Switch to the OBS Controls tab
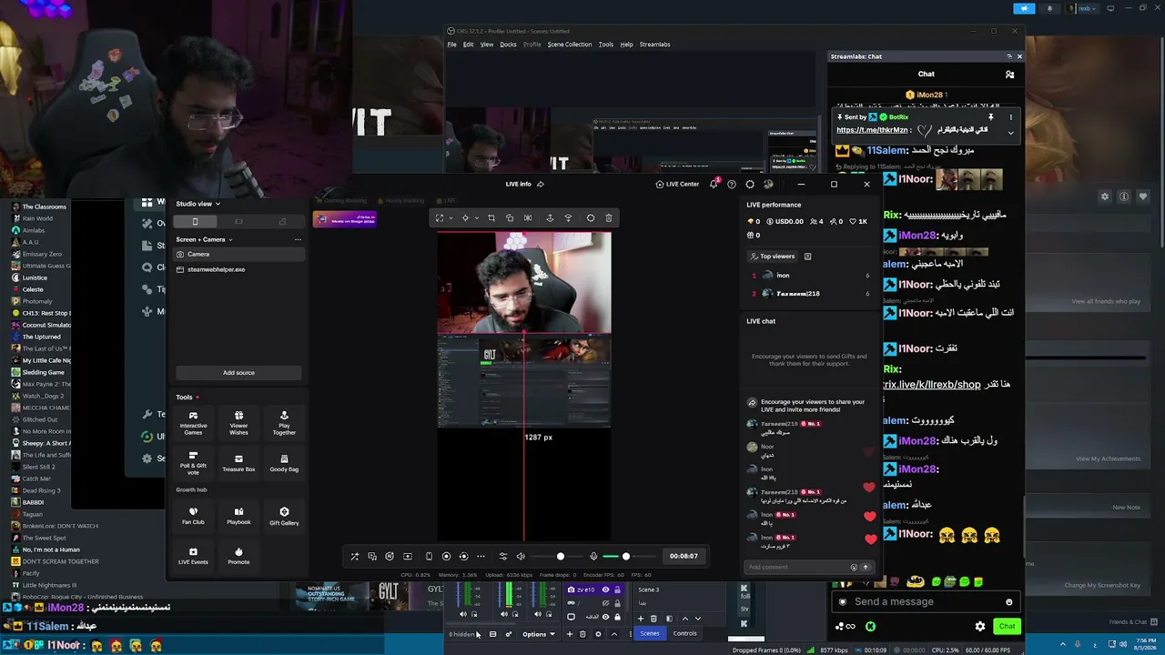This screenshot has height=655, width=1165. coord(685,633)
